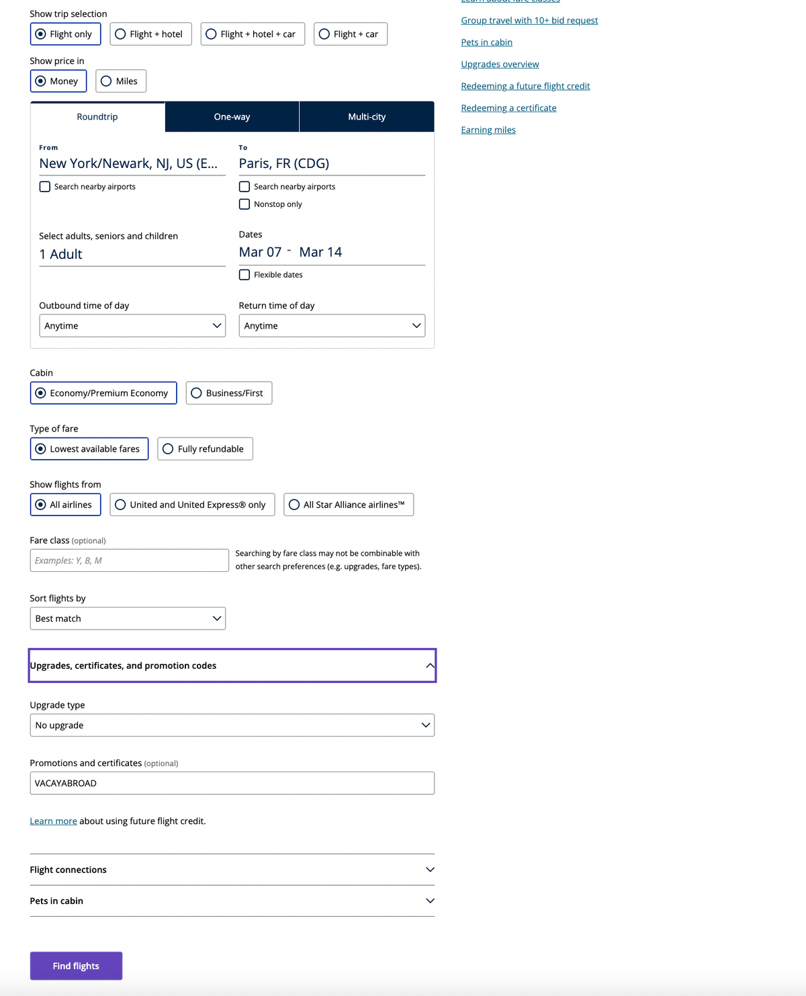Image resolution: width=806 pixels, height=996 pixels.
Task: Expand the Flight connections section
Action: pyautogui.click(x=232, y=869)
